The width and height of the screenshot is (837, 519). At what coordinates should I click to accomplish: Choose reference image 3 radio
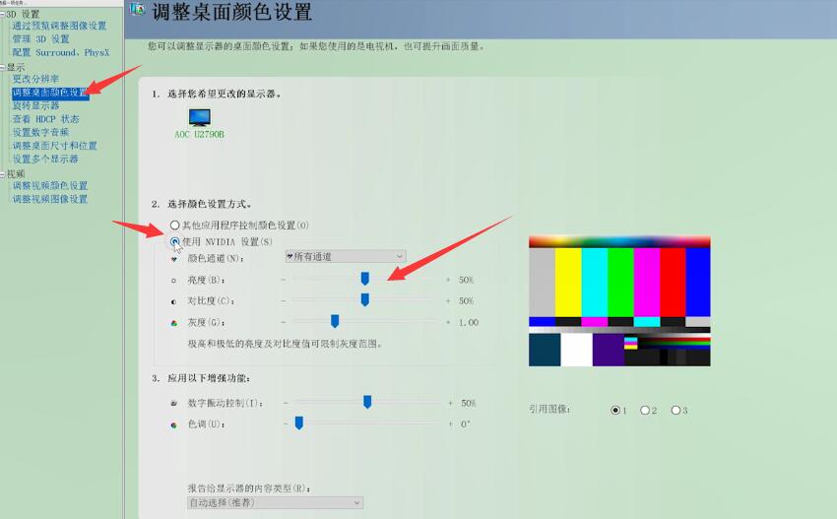coord(676,410)
